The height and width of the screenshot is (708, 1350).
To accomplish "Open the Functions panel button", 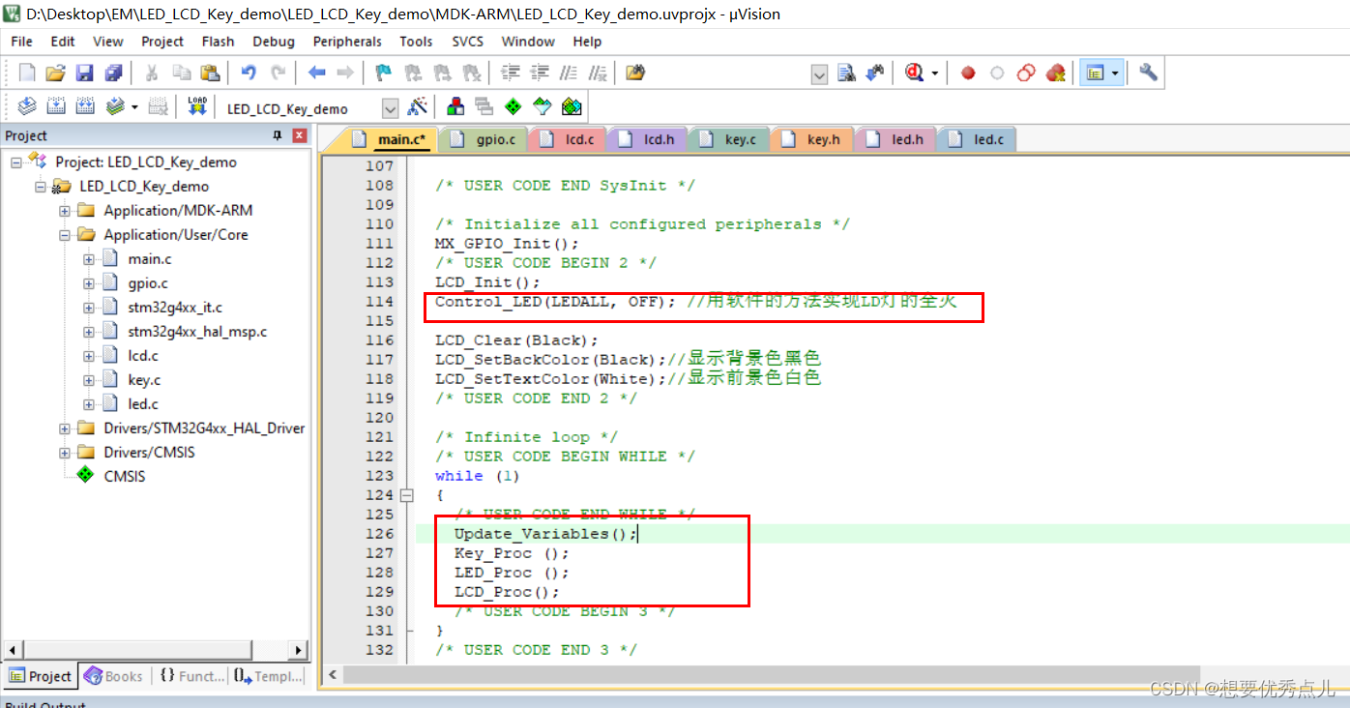I will coord(191,675).
